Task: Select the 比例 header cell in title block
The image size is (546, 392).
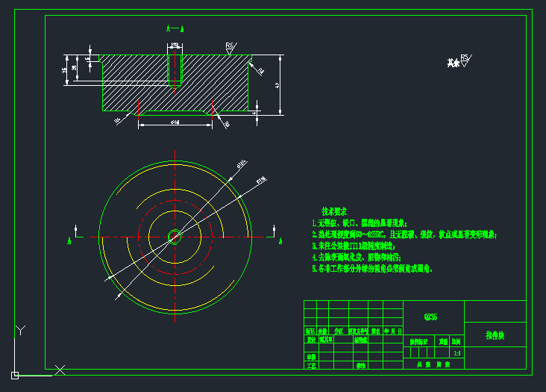Action: pos(456,341)
